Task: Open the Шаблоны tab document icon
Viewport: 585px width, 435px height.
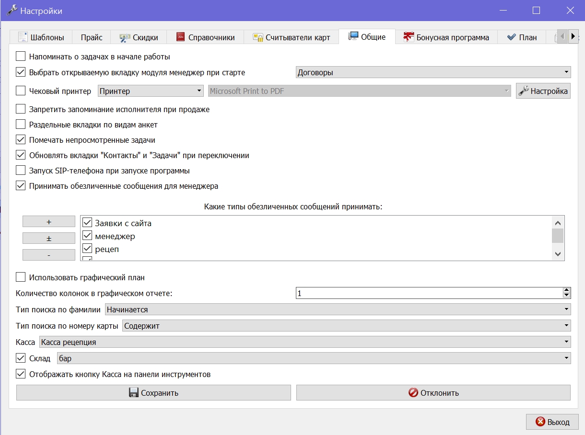Action: (x=23, y=37)
